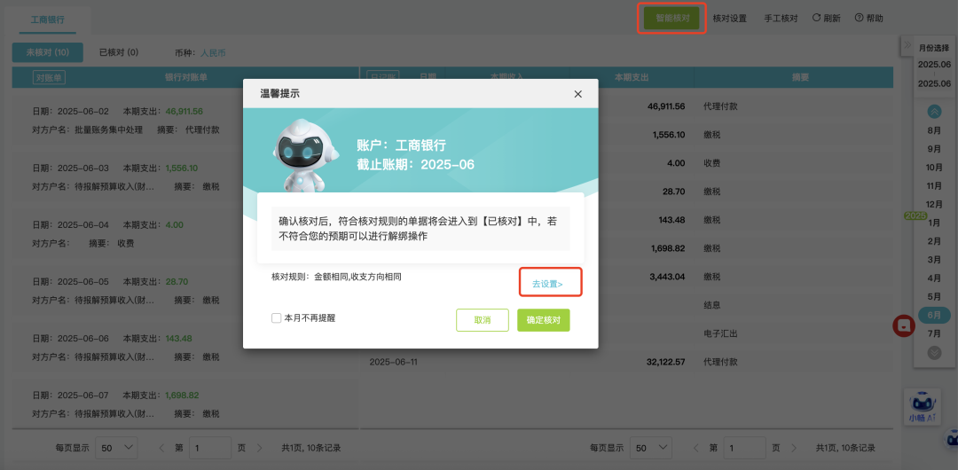Click amount 46,911.56 in right table

tap(666, 106)
